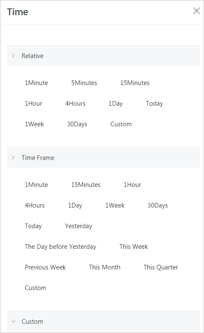Image resolution: width=204 pixels, height=333 pixels.
Task: Choose Custom option under Relative
Action: [x=121, y=124]
